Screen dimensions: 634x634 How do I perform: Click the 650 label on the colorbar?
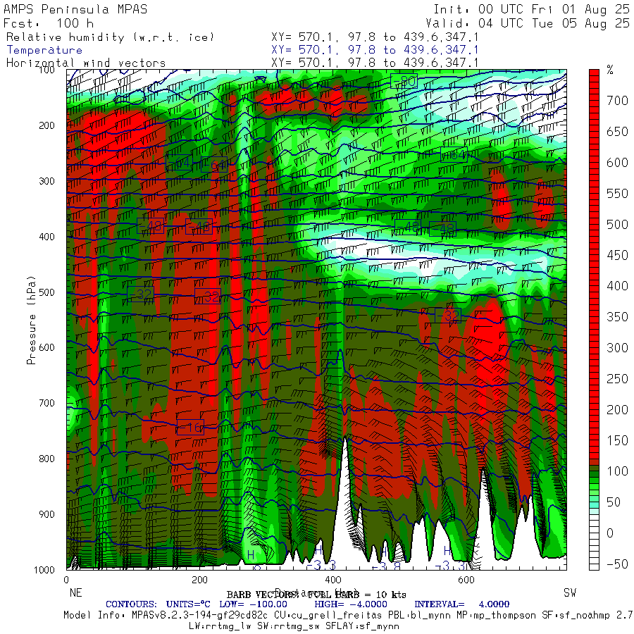[617, 132]
